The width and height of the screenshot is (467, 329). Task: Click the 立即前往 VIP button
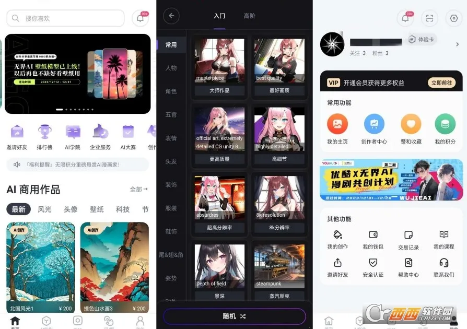point(442,82)
